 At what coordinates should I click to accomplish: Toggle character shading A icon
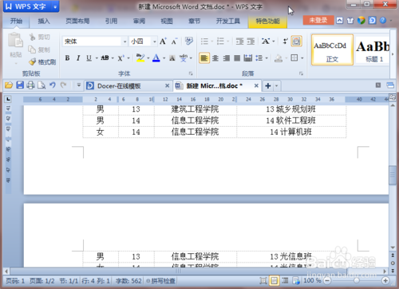(172, 58)
